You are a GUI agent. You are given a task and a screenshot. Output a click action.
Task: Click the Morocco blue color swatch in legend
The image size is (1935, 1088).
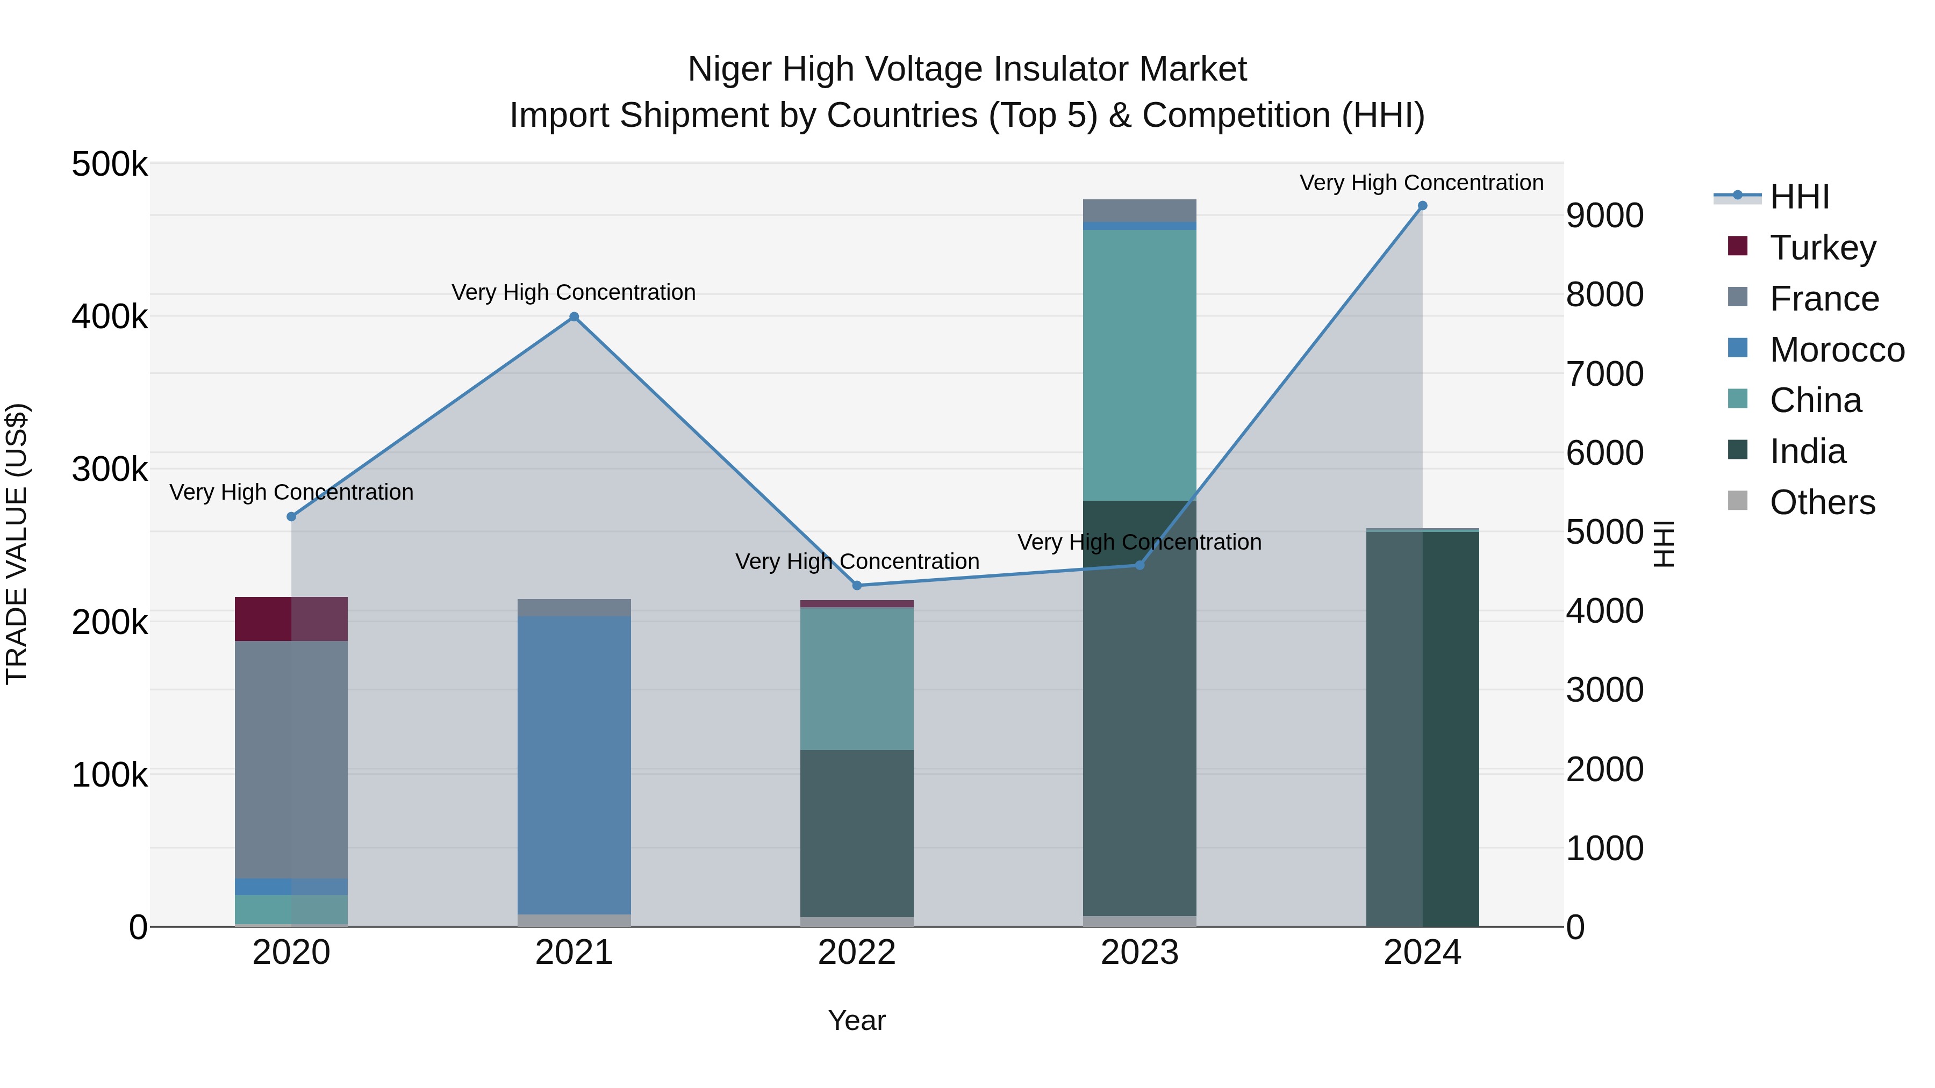(1737, 348)
